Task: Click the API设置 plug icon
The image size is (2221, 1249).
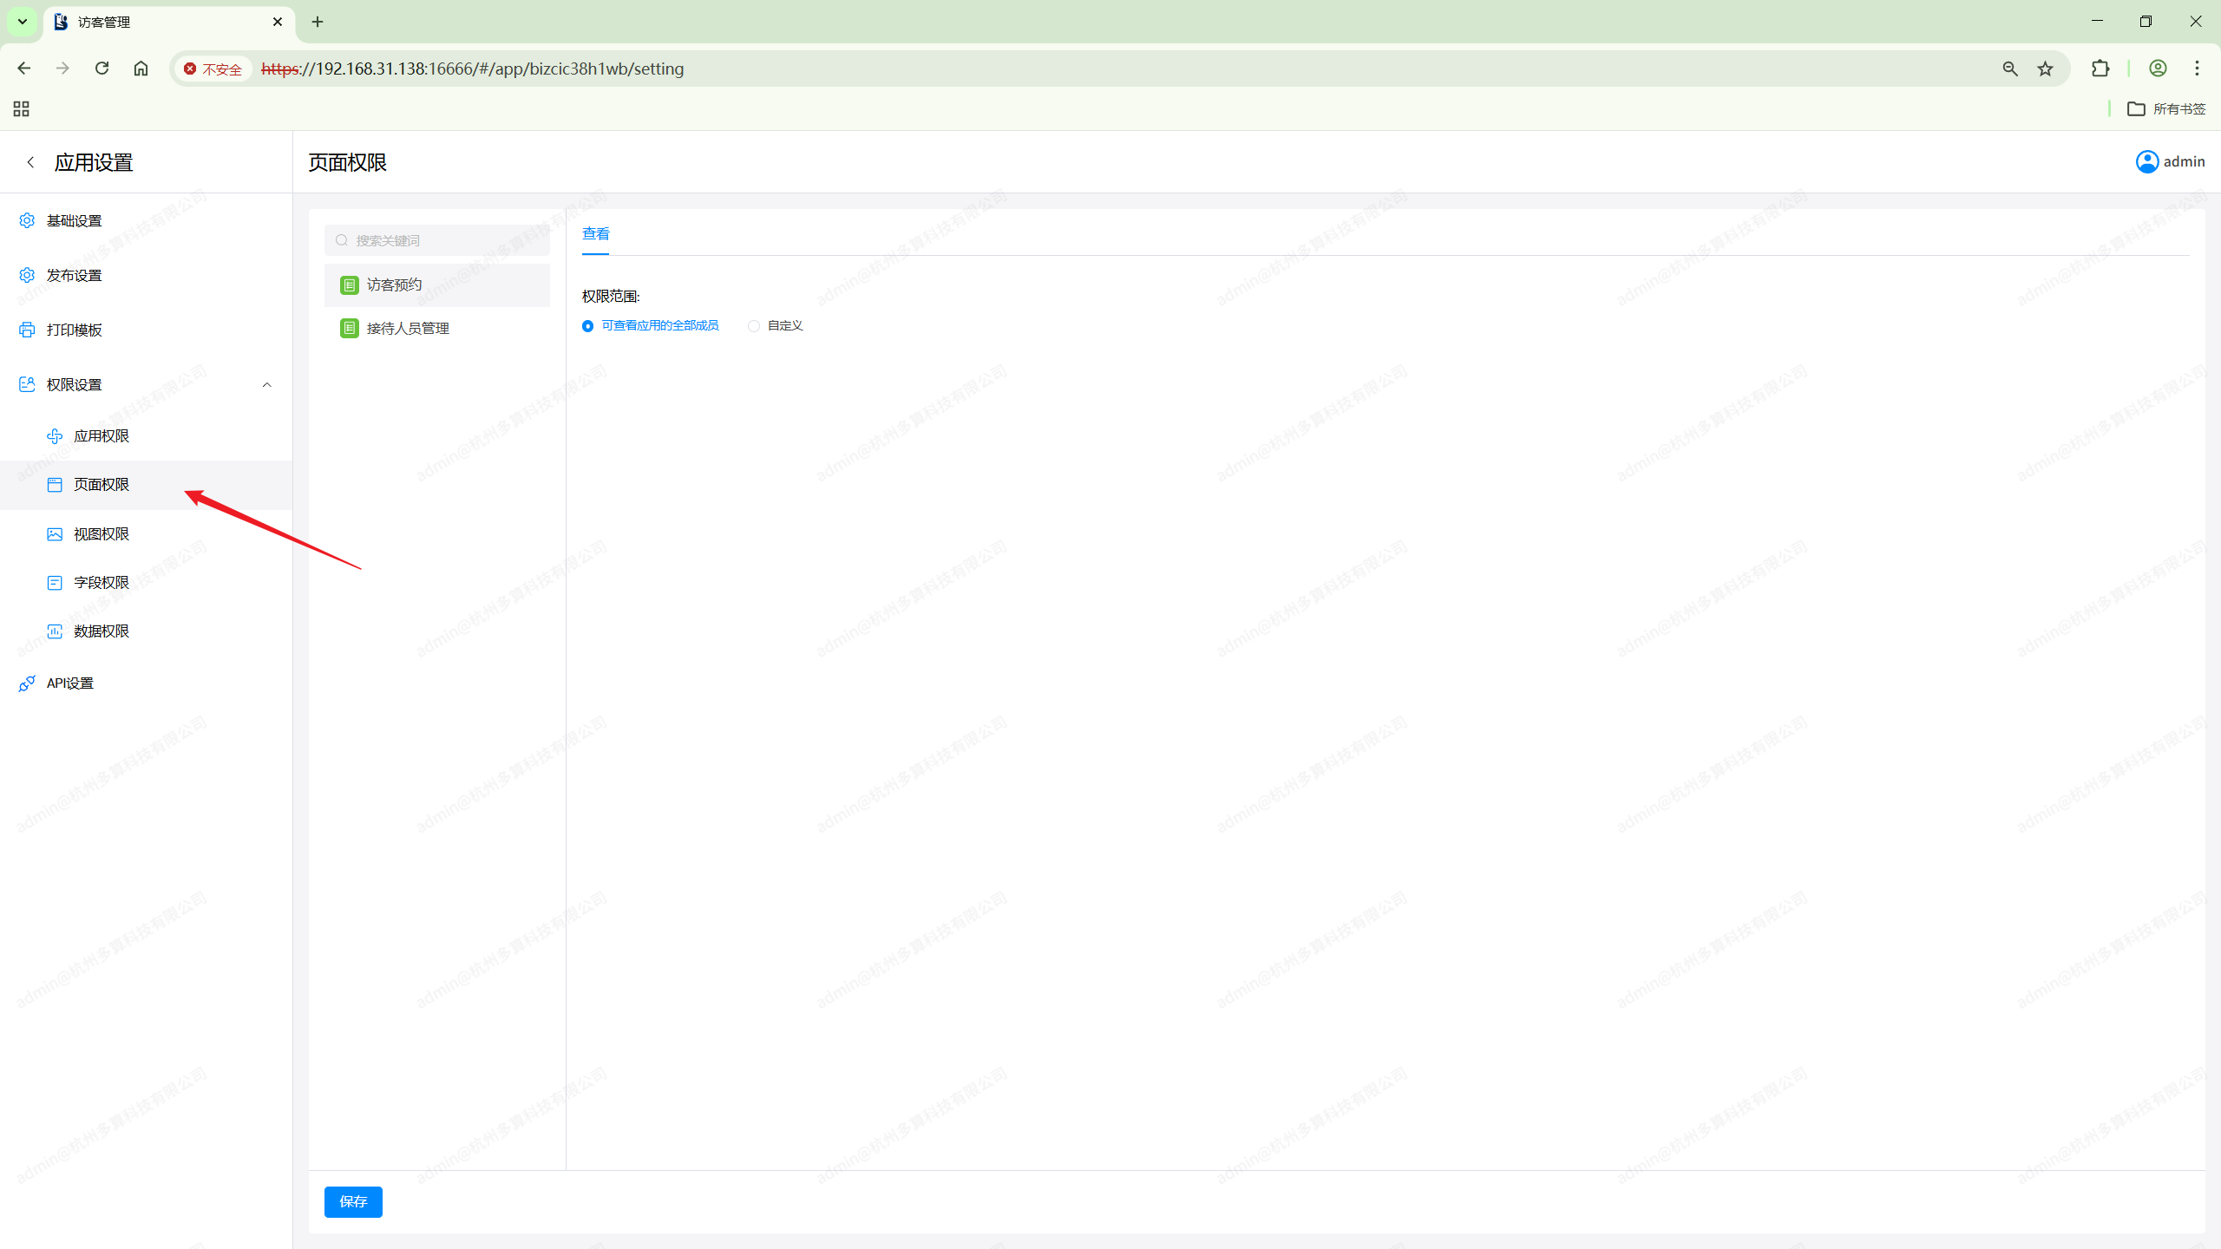Action: pos(27,683)
